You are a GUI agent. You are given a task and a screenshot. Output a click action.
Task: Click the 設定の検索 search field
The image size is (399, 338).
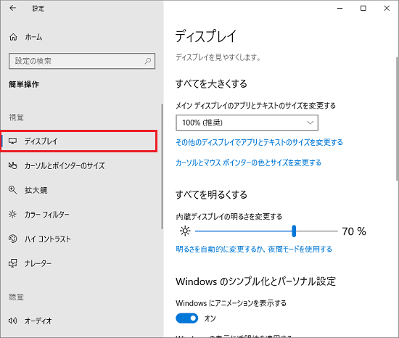coord(82,61)
